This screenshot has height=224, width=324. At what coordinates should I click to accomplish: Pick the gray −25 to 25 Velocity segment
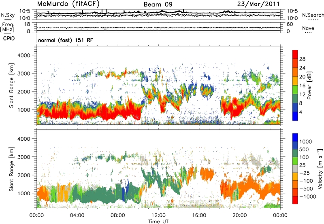click(295, 169)
